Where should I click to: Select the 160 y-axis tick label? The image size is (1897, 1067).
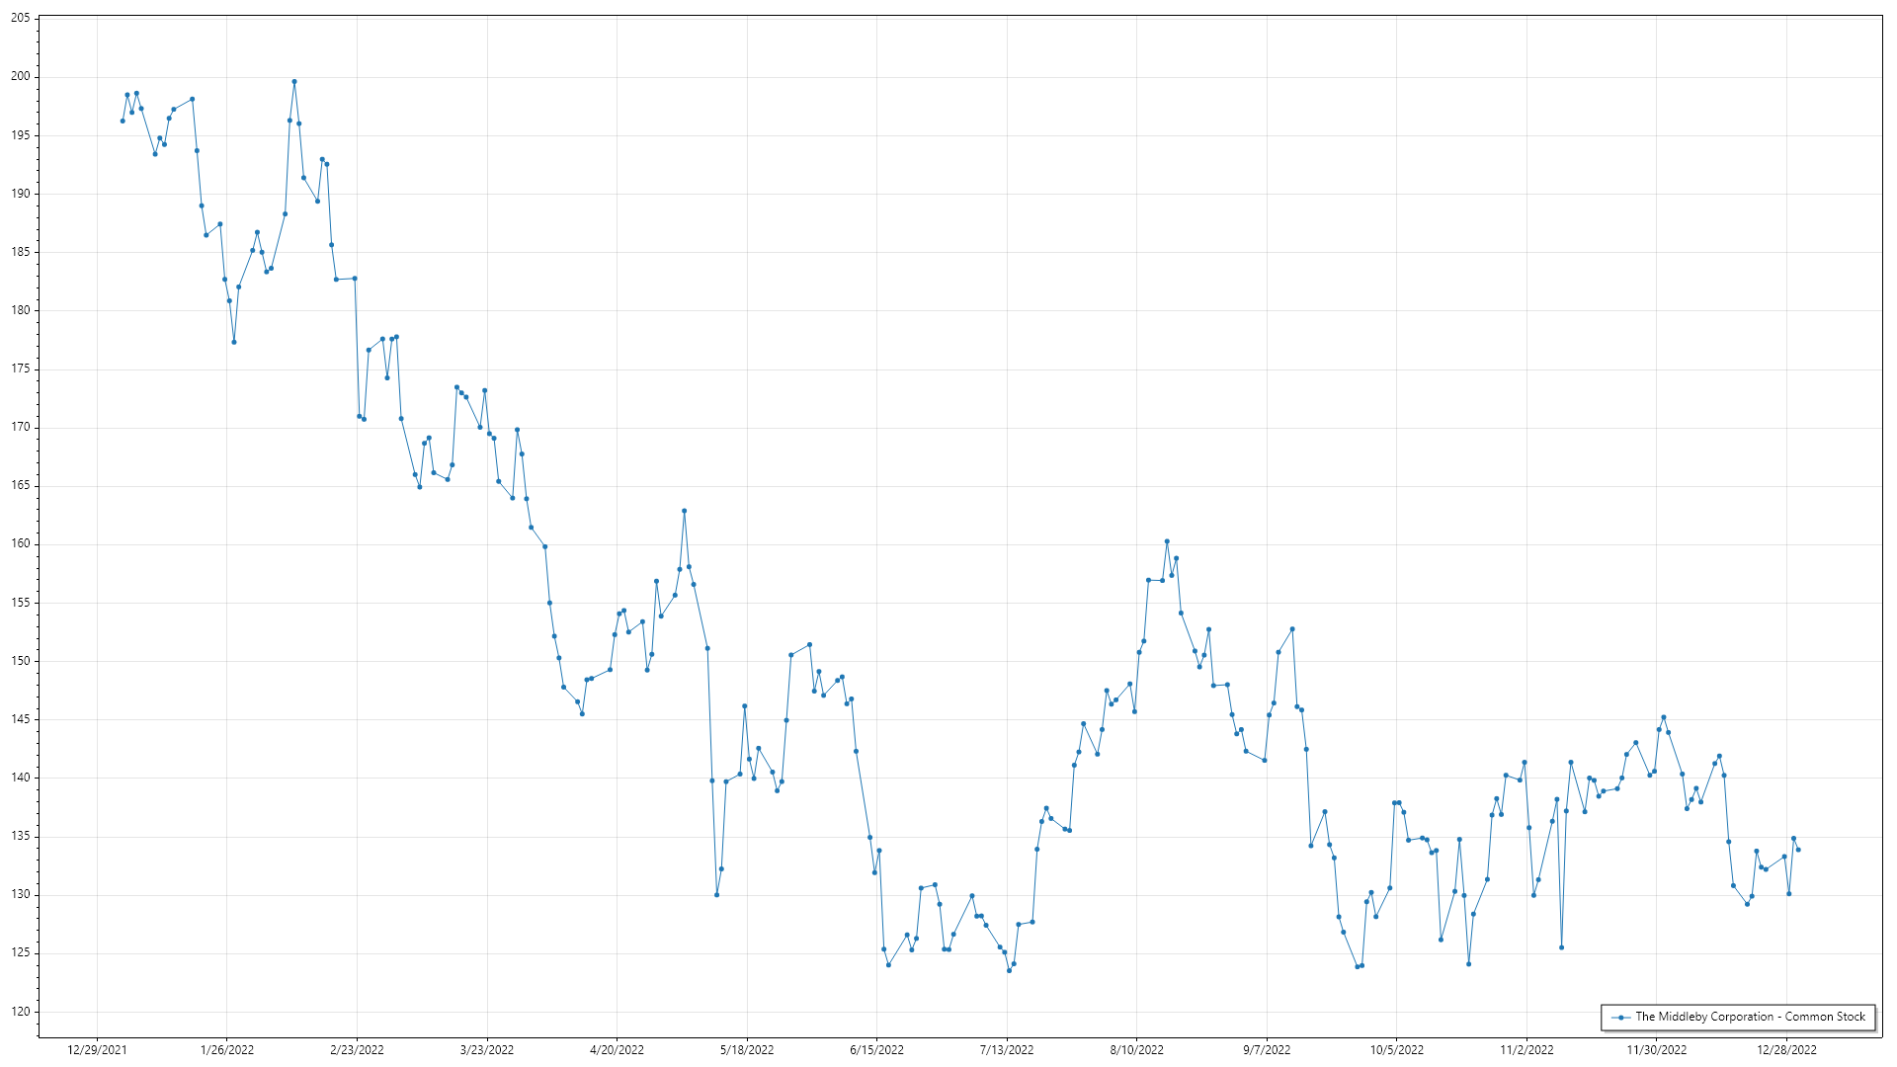(x=21, y=544)
